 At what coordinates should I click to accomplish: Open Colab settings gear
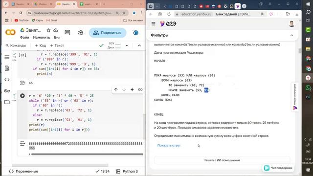click(81, 33)
